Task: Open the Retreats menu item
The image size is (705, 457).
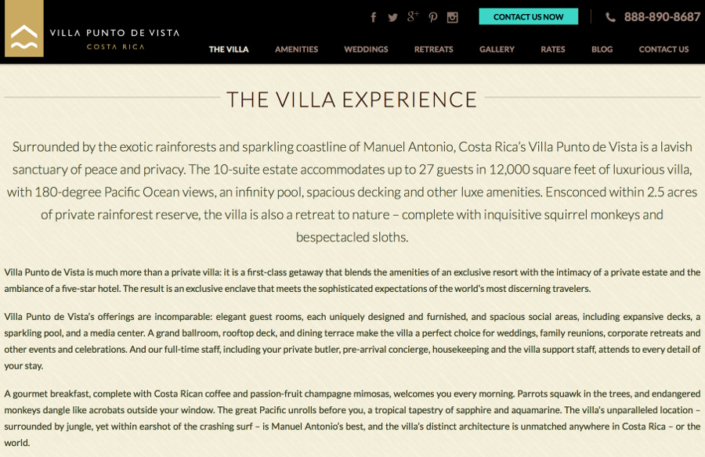Action: [x=433, y=49]
